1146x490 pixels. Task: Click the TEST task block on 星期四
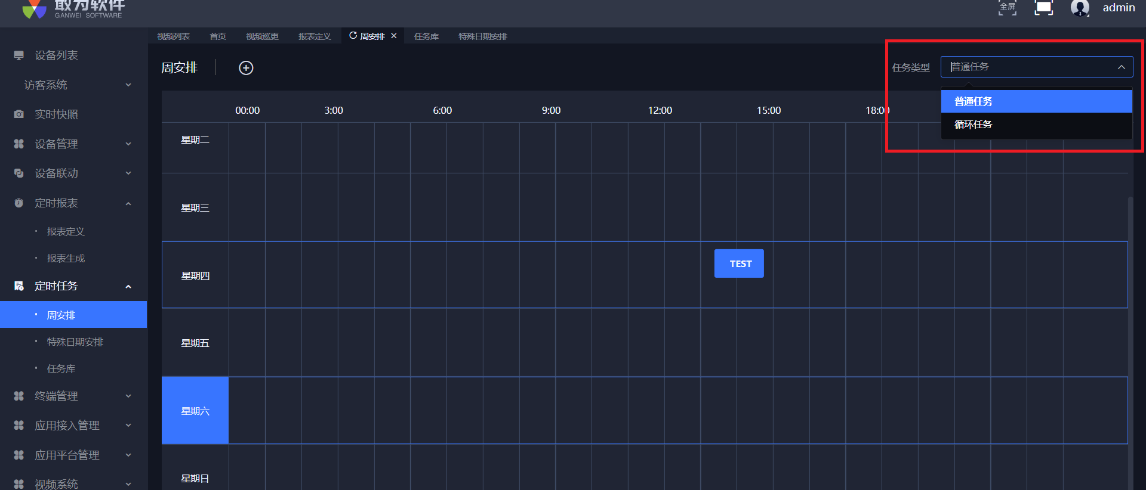pos(739,263)
